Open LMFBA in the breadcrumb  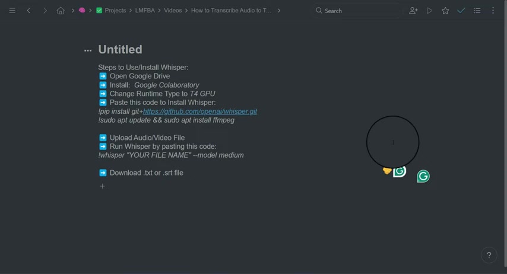click(x=145, y=10)
